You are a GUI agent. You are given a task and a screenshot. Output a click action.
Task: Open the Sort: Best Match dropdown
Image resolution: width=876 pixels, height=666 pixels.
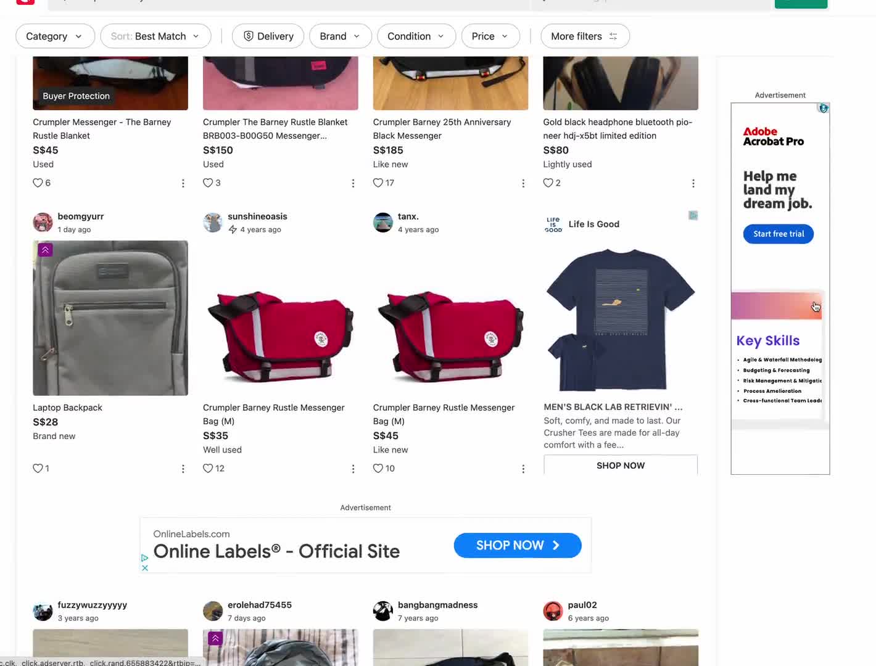155,36
